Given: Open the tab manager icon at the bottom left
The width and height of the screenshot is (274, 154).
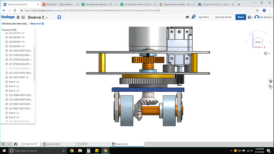Looking at the screenshot, I should point(3,144).
